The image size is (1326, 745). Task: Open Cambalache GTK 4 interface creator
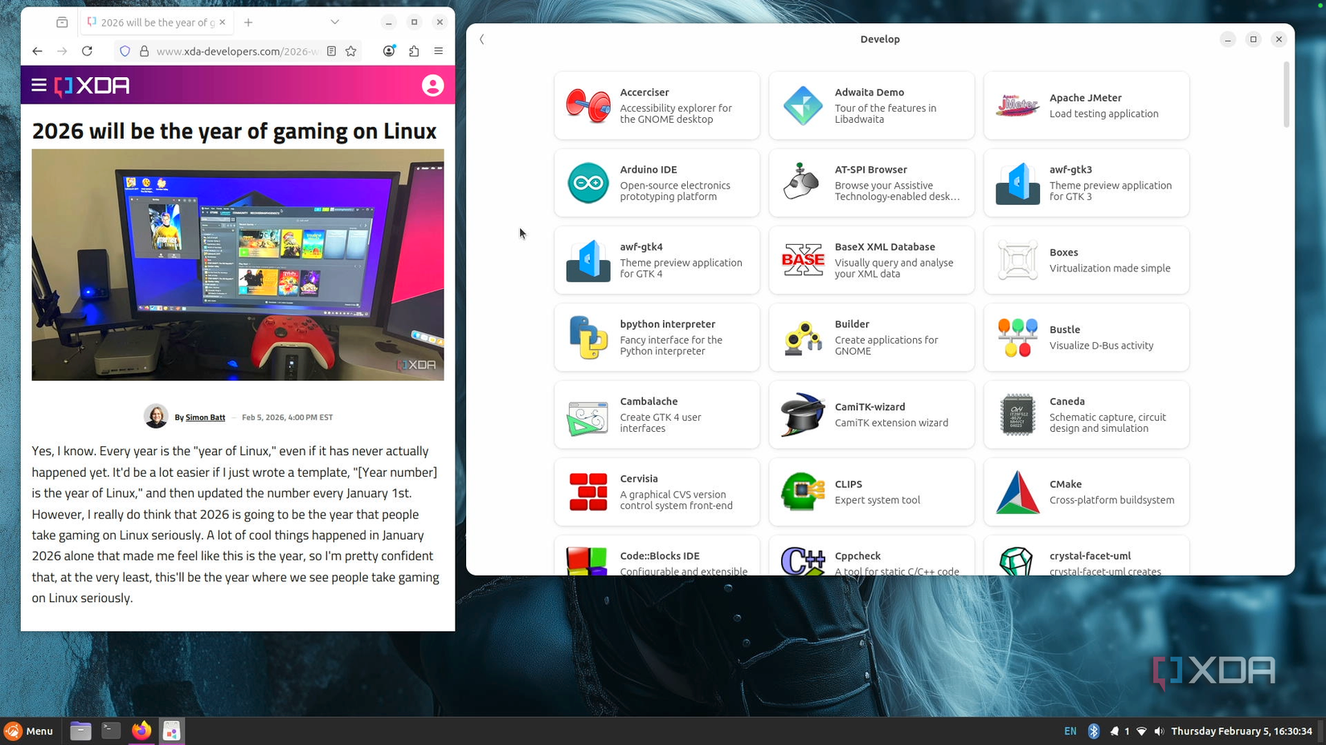tap(656, 414)
